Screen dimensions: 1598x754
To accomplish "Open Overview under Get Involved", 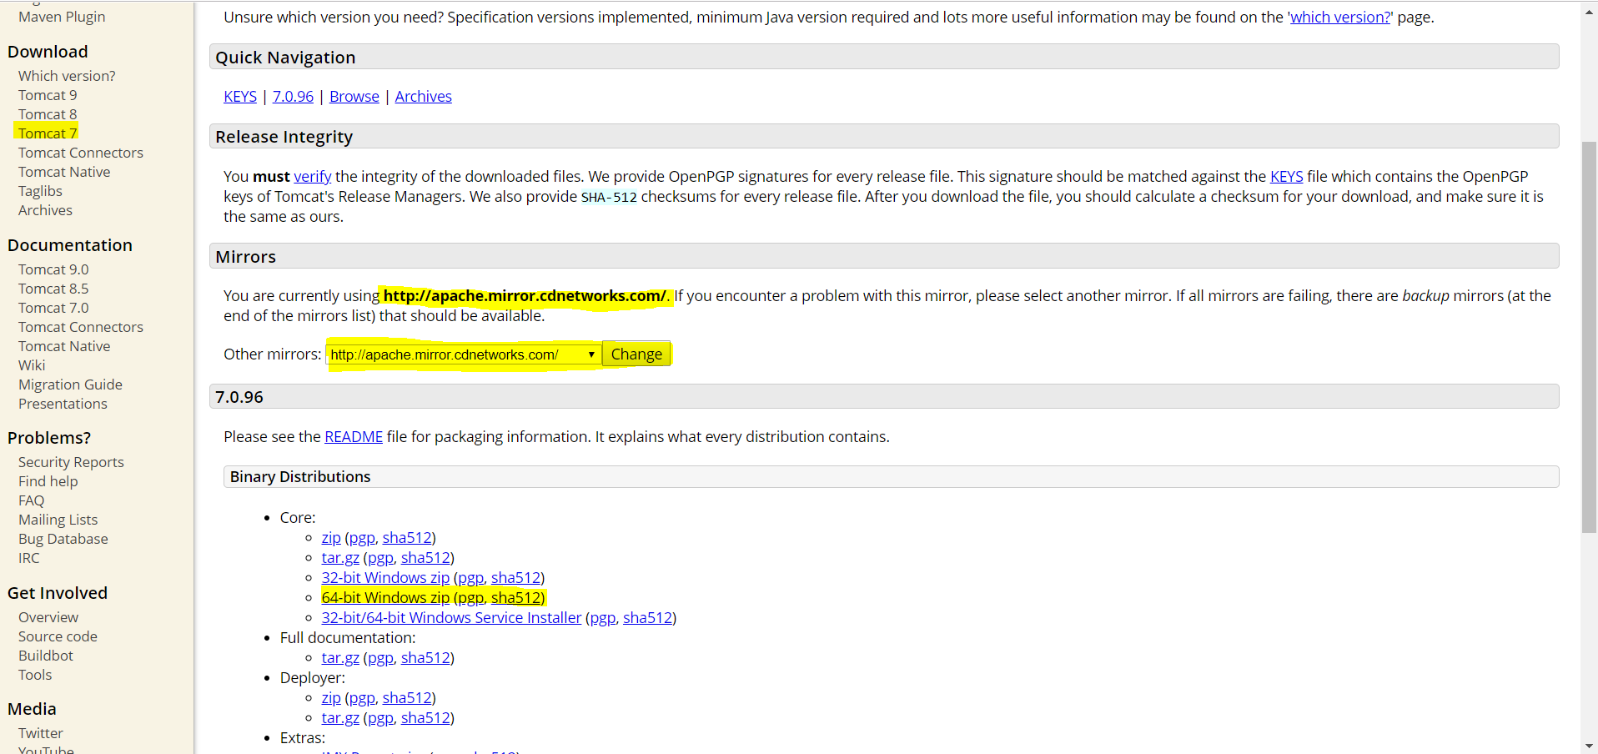I will pyautogui.click(x=48, y=617).
